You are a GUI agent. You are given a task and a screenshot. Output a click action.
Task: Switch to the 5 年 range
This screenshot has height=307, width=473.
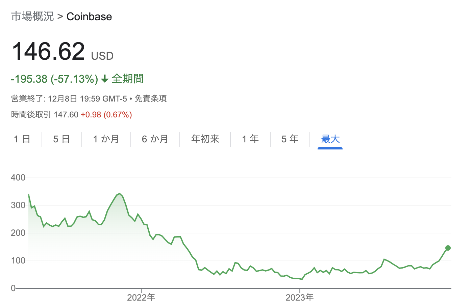[290, 139]
